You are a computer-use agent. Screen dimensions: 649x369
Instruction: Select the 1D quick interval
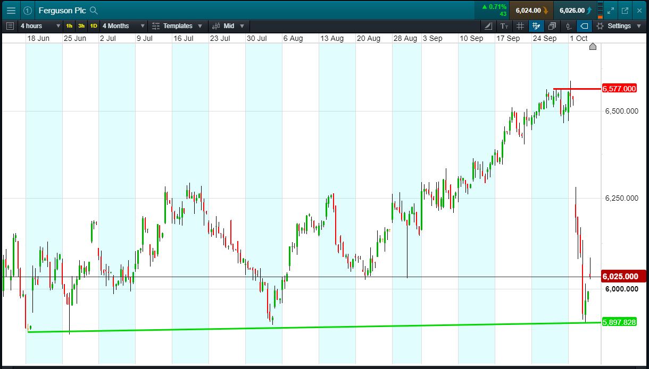93,26
